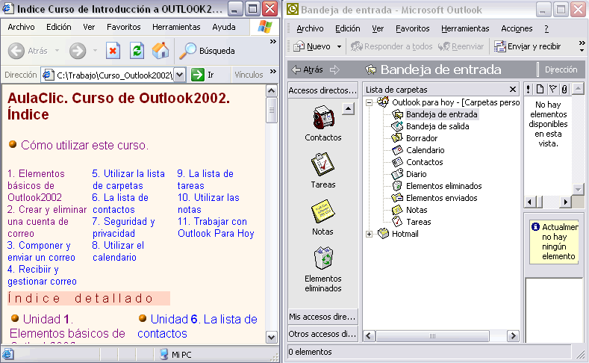Open the Nuevo button dropdown arrow
The width and height of the screenshot is (589, 363).
[x=339, y=46]
